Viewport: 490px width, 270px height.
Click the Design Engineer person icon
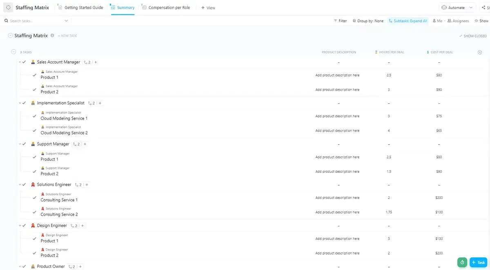(33, 225)
